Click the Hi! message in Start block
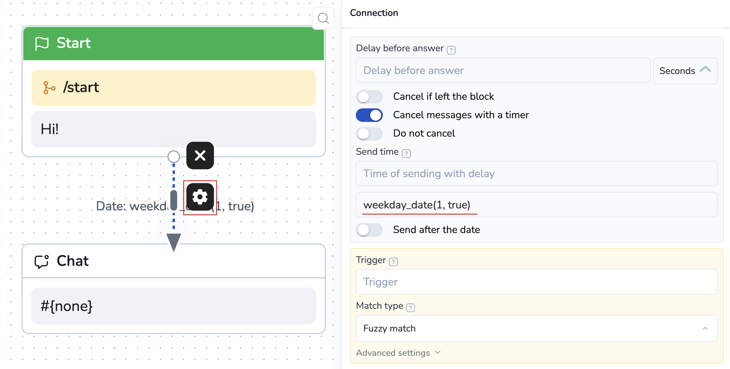Image resolution: width=730 pixels, height=369 pixels. (174, 129)
